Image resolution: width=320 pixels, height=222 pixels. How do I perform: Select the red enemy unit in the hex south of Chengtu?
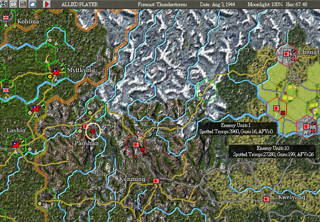click(283, 113)
